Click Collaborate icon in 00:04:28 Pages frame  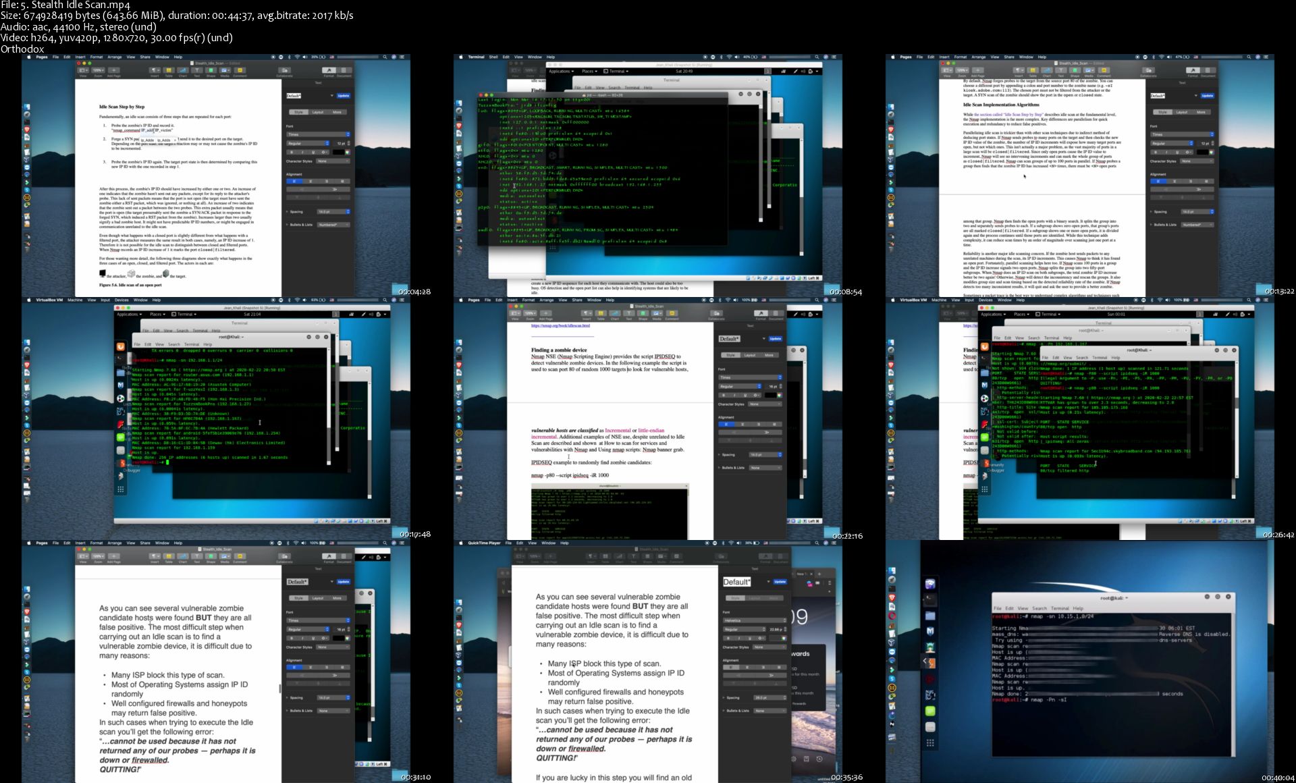click(x=284, y=70)
